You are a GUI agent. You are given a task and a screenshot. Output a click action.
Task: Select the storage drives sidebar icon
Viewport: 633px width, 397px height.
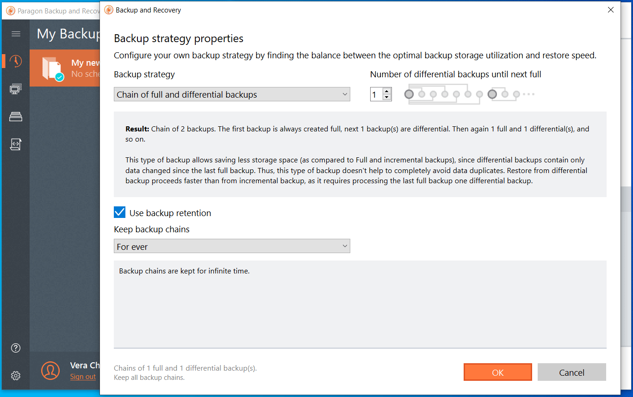pos(16,116)
